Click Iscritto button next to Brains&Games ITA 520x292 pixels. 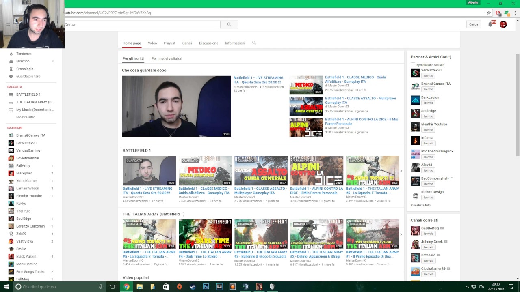pyautogui.click(x=428, y=89)
